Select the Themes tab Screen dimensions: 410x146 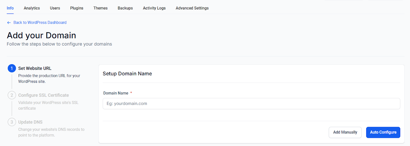tap(100, 8)
